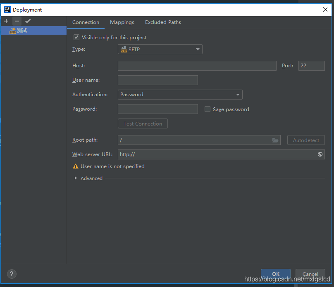Enable the Save password checkbox
Screen dimensions: 334x287
click(x=208, y=109)
